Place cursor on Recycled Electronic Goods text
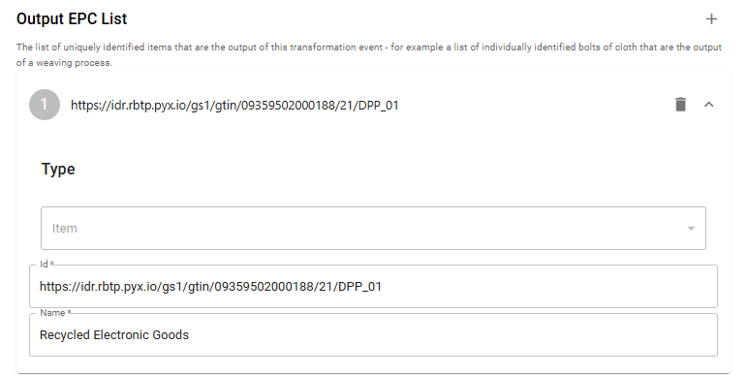The image size is (748, 376). 114,335
